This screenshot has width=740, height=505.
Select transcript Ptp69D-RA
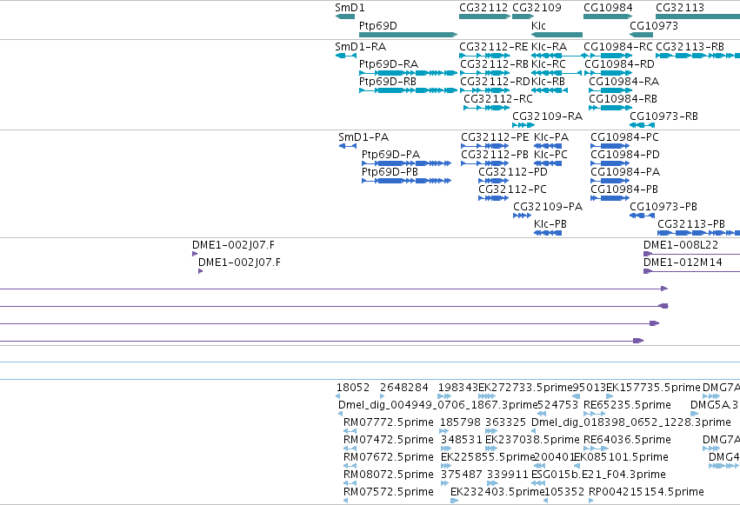408,73
